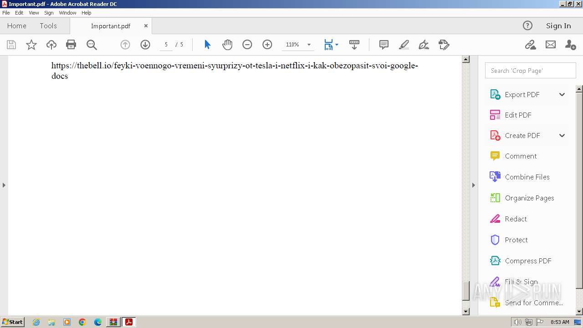Share with others person icon
Image resolution: width=583 pixels, height=328 pixels.
pyautogui.click(x=570, y=45)
